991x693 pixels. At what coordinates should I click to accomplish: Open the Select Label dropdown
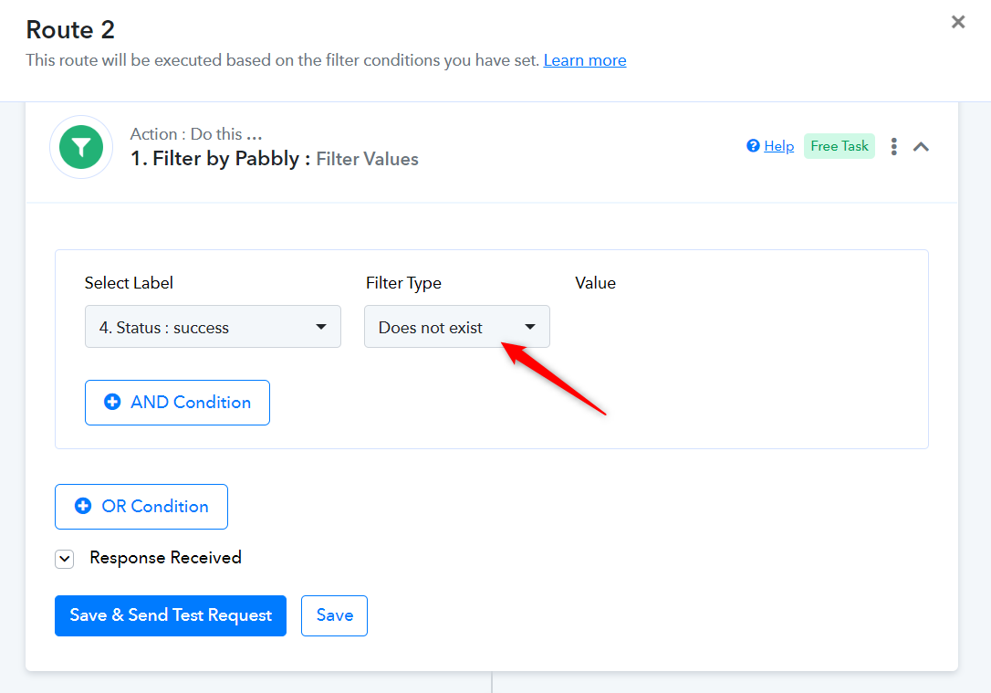213,327
